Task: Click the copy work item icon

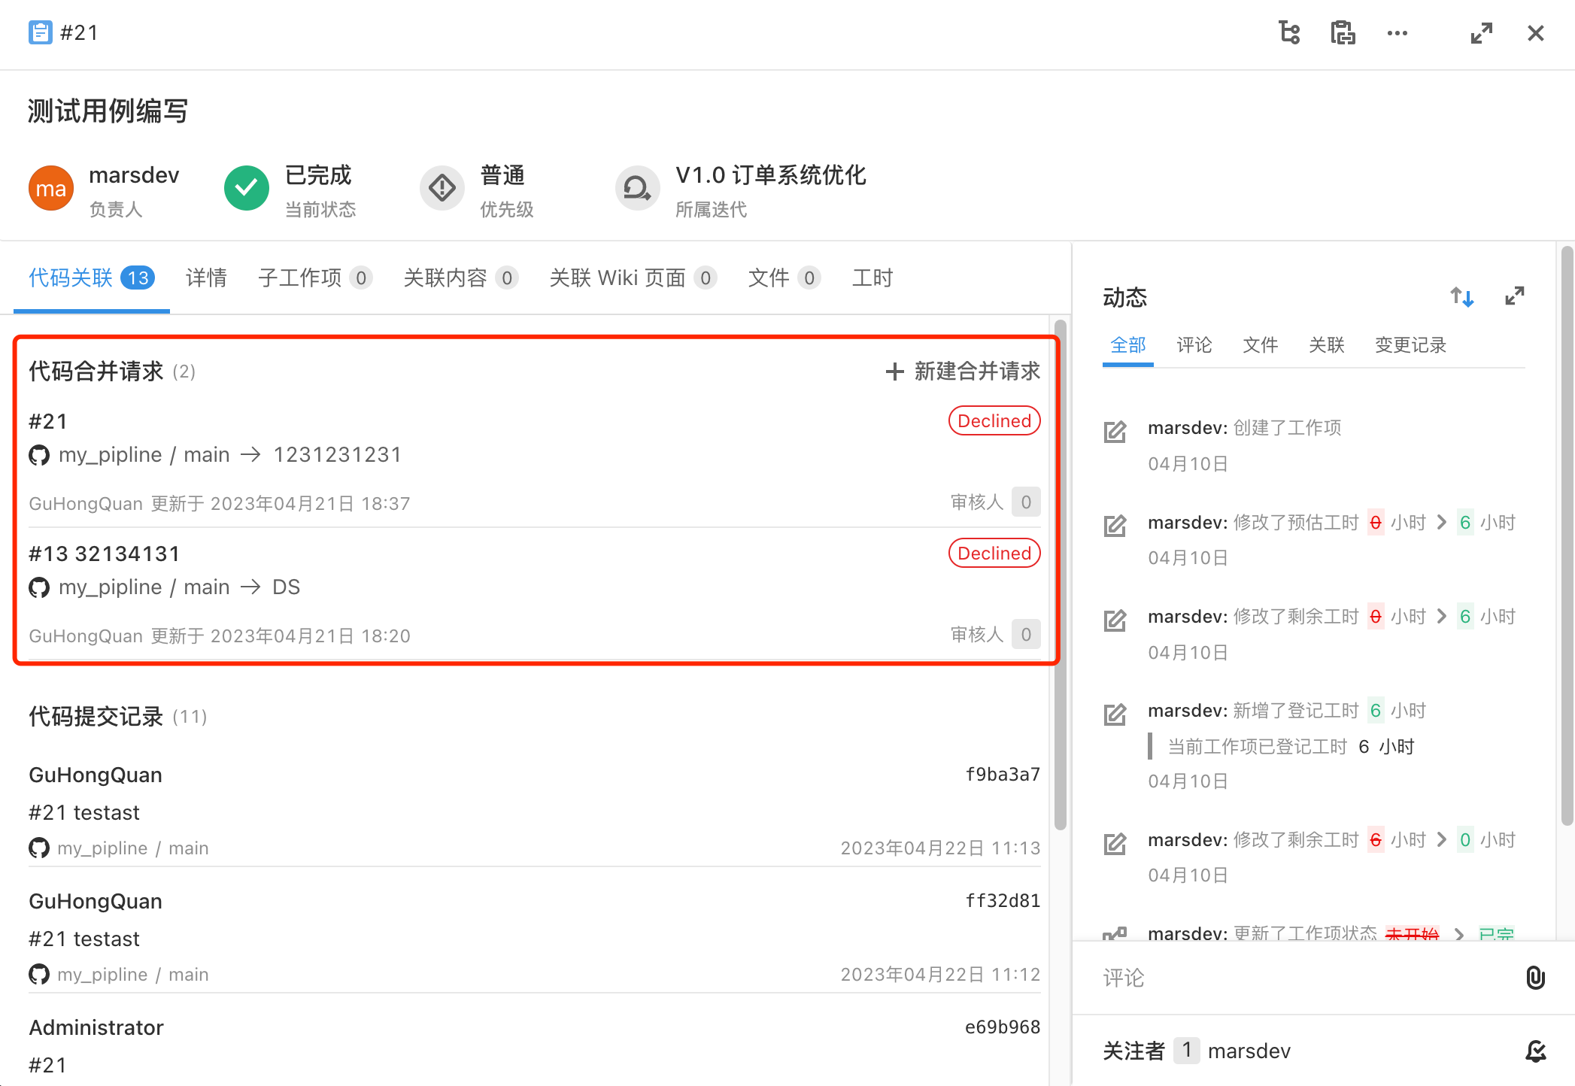Action: point(1343,33)
